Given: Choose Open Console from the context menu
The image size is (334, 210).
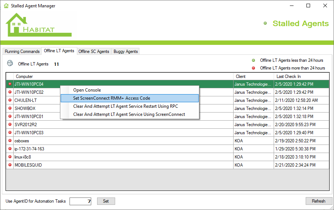Looking at the screenshot, I should coord(87,90).
